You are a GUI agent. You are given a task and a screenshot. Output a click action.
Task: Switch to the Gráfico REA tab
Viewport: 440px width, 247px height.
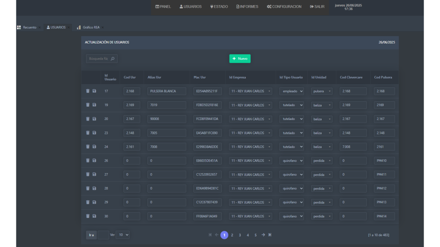[x=88, y=27]
